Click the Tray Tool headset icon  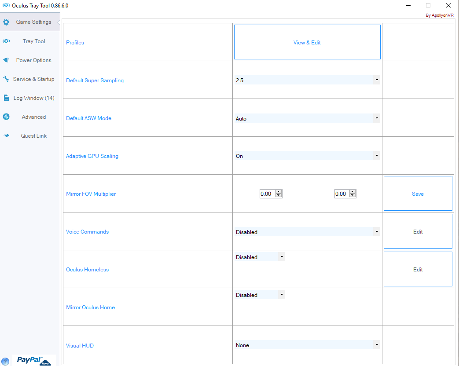(x=6, y=41)
